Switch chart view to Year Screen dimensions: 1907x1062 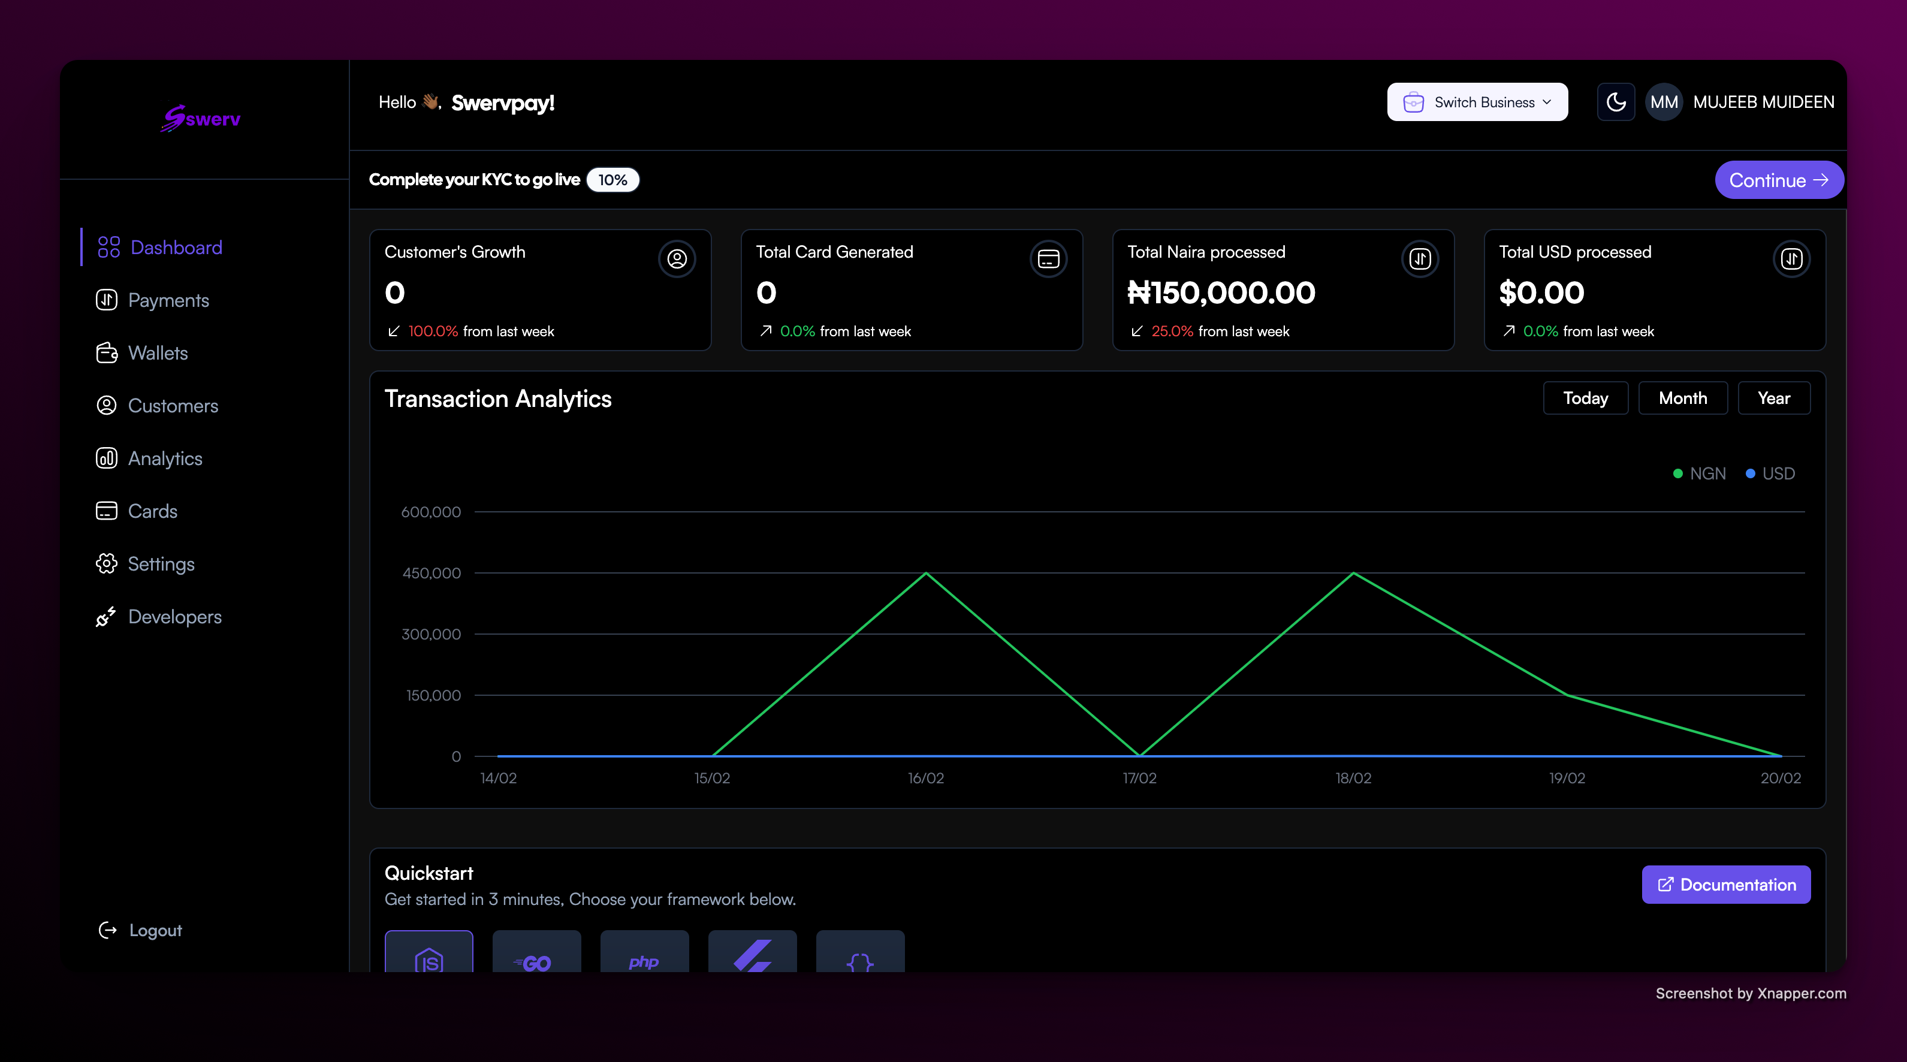1774,398
